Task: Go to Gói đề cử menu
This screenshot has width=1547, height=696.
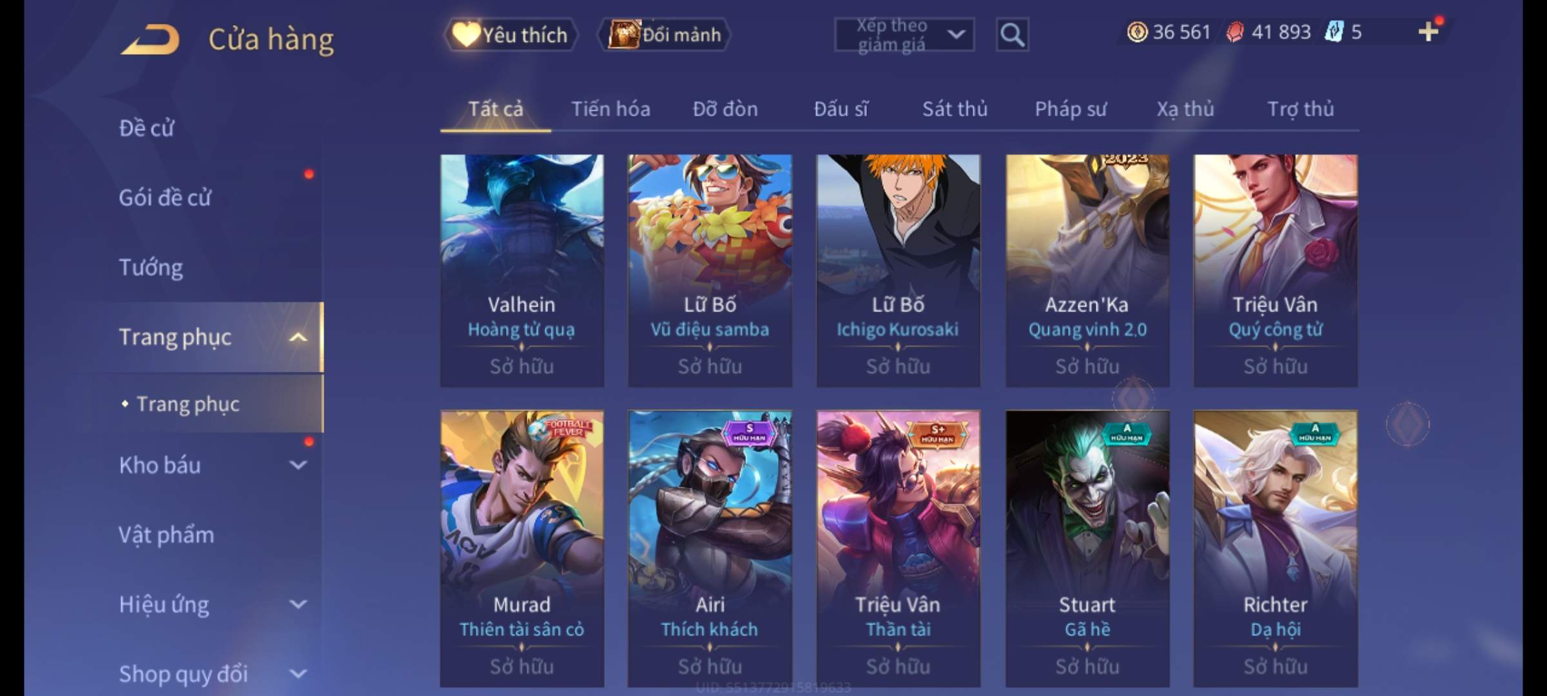Action: 165,198
